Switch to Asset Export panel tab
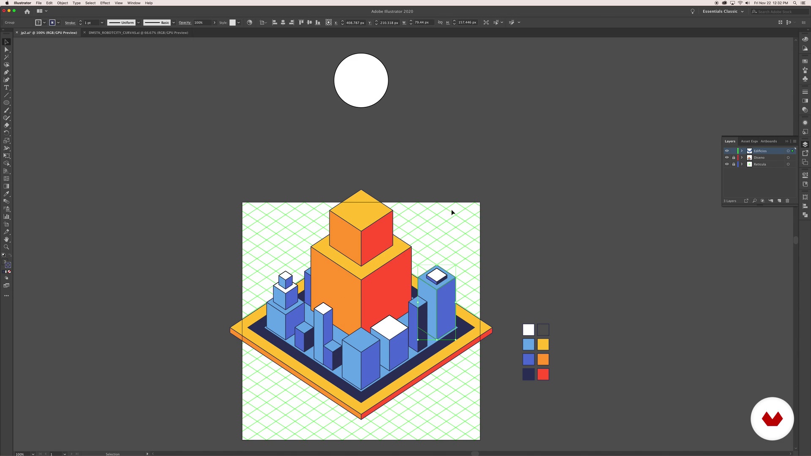This screenshot has height=456, width=811. [x=749, y=141]
